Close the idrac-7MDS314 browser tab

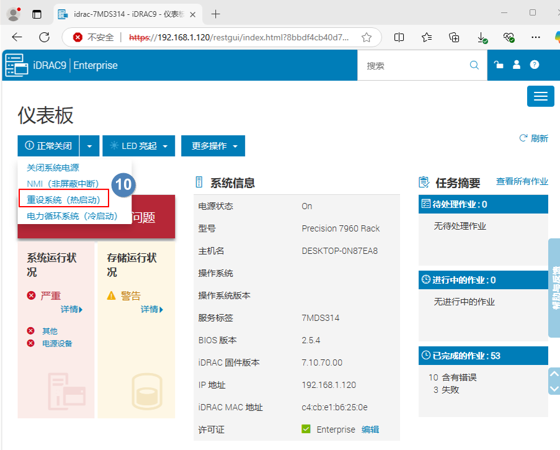tap(192, 14)
